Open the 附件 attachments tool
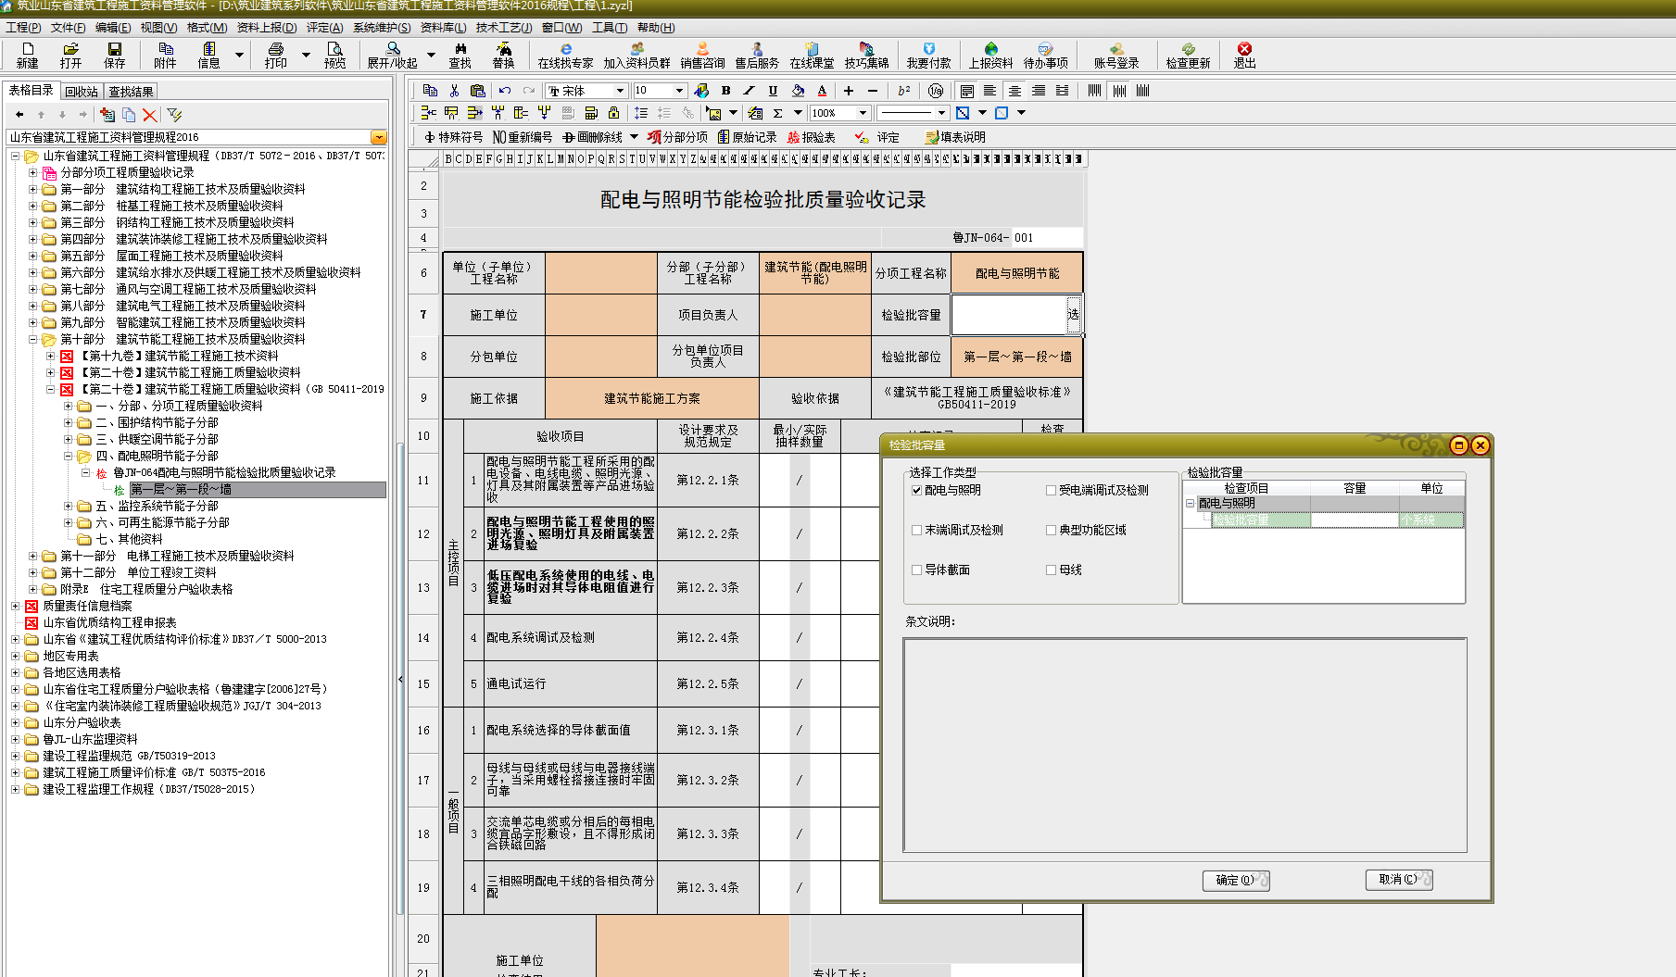This screenshot has width=1676, height=977. coord(165,55)
